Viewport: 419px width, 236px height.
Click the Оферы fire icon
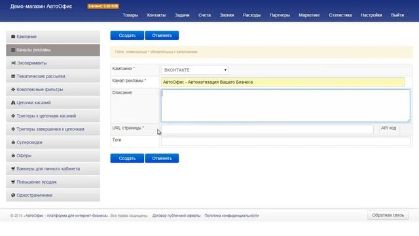pyautogui.click(x=13, y=155)
